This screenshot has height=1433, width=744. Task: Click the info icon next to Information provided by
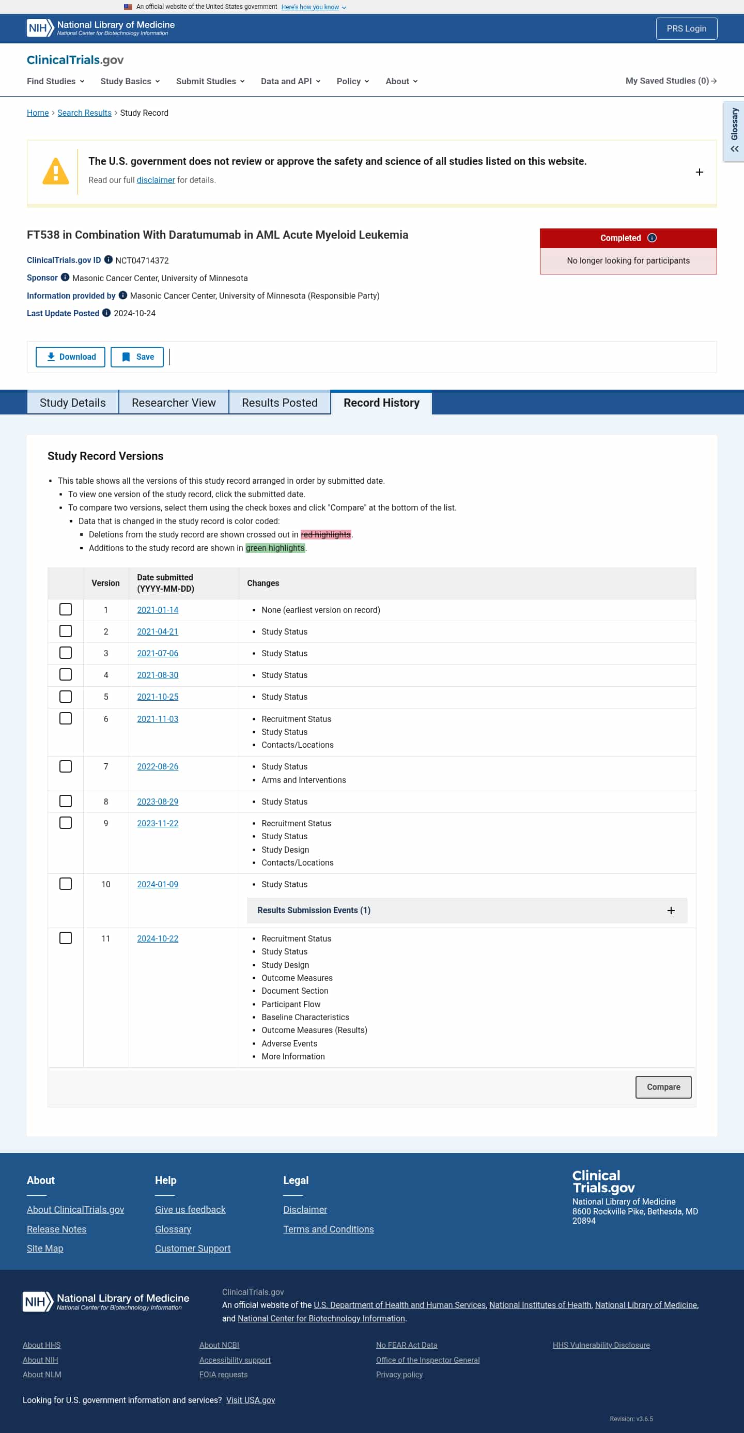click(x=123, y=296)
